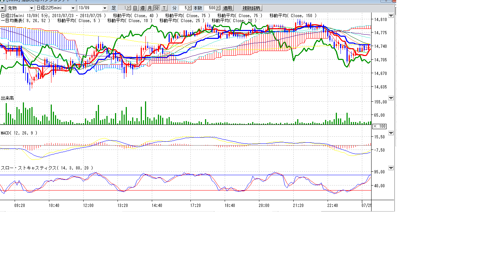Click the ×100 volume scale label
The width and height of the screenshot is (488, 274).
pos(379,126)
